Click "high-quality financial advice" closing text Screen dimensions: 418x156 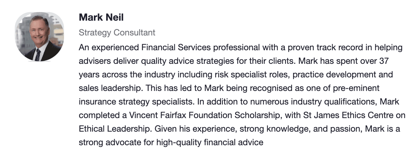tap(210, 142)
